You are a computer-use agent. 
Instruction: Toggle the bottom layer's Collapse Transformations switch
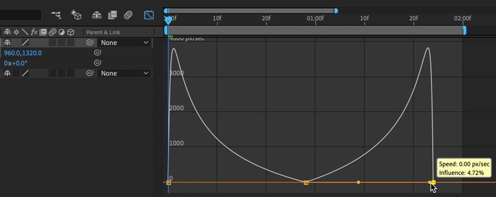coord(16,73)
